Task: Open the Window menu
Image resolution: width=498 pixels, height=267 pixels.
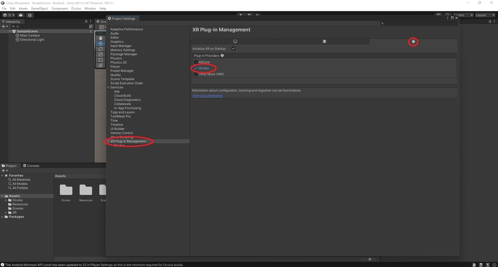Action: click(x=90, y=8)
